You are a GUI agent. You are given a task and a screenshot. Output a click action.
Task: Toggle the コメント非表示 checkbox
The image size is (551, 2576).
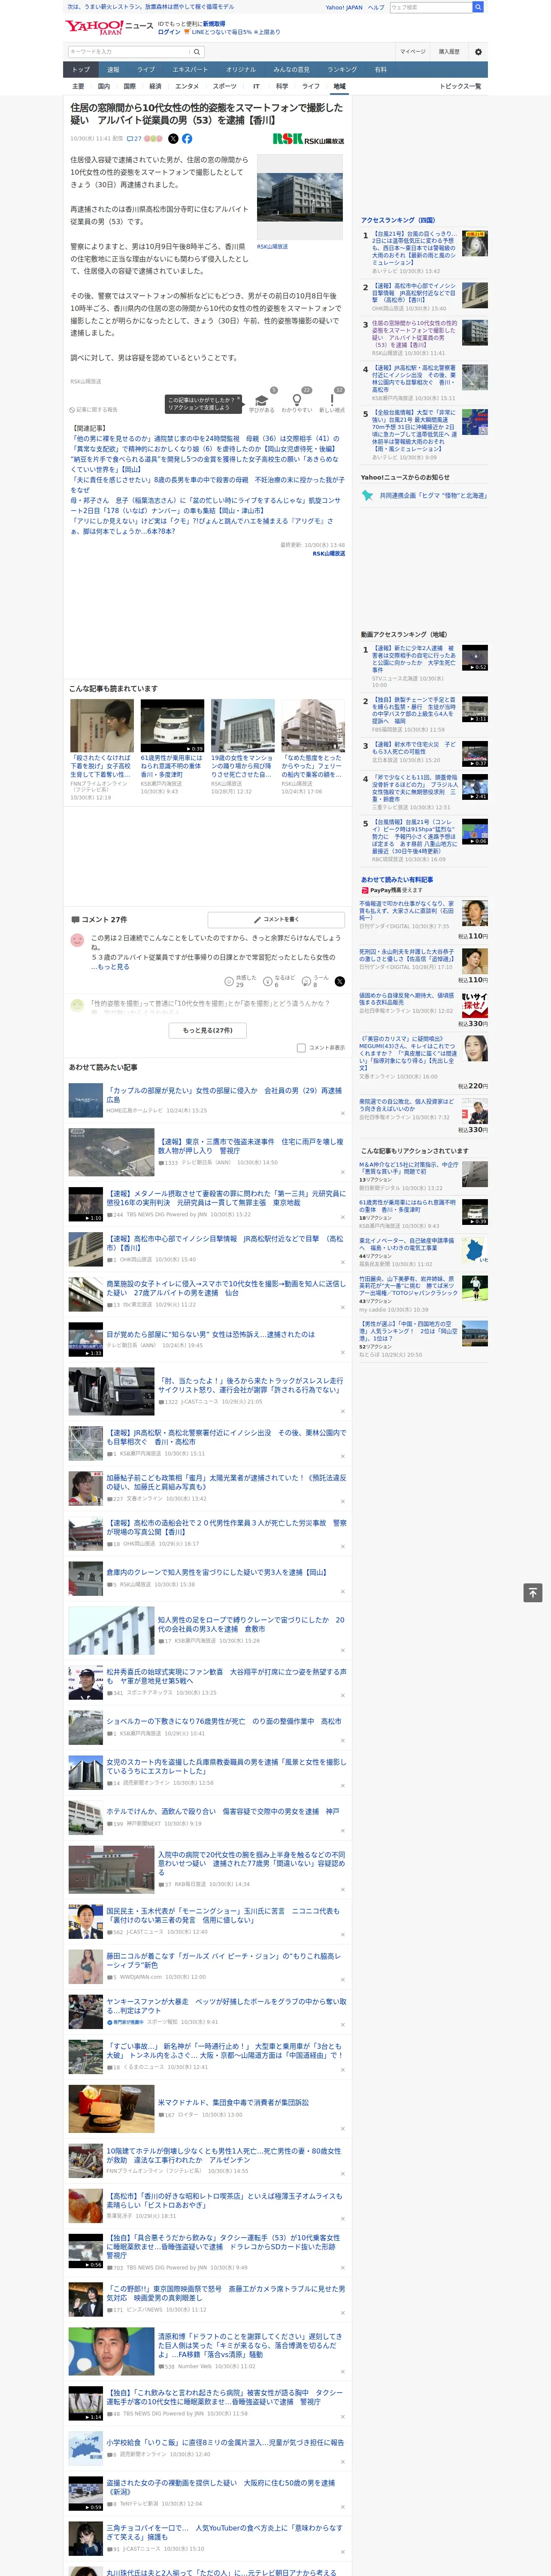pos(301,1048)
